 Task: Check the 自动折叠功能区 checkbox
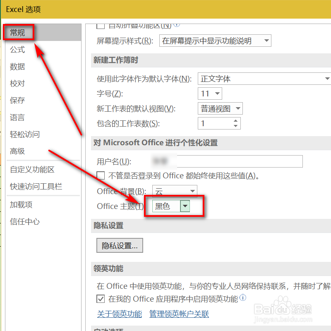(x=100, y=25)
